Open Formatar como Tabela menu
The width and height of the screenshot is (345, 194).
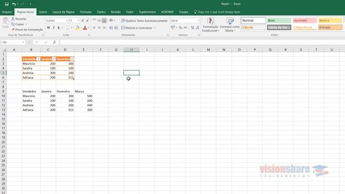pyautogui.click(x=230, y=25)
